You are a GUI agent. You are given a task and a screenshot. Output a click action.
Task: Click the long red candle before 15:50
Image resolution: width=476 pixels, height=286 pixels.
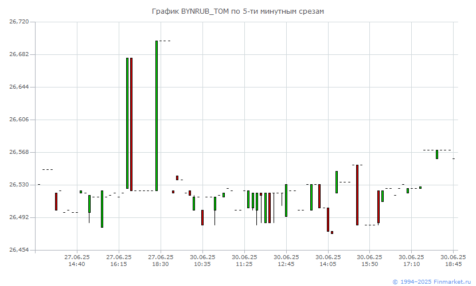(x=357, y=195)
